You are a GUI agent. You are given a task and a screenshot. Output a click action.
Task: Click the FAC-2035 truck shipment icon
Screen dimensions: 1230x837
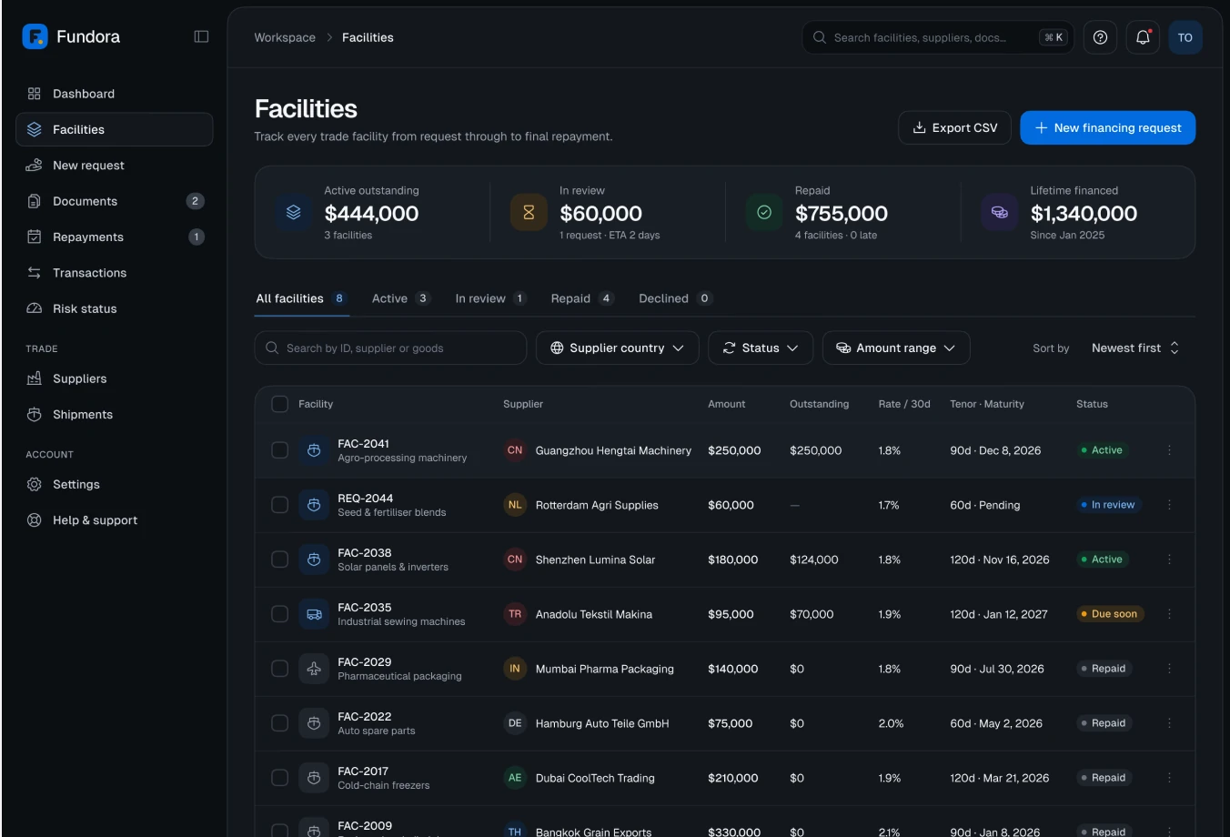[x=314, y=614]
